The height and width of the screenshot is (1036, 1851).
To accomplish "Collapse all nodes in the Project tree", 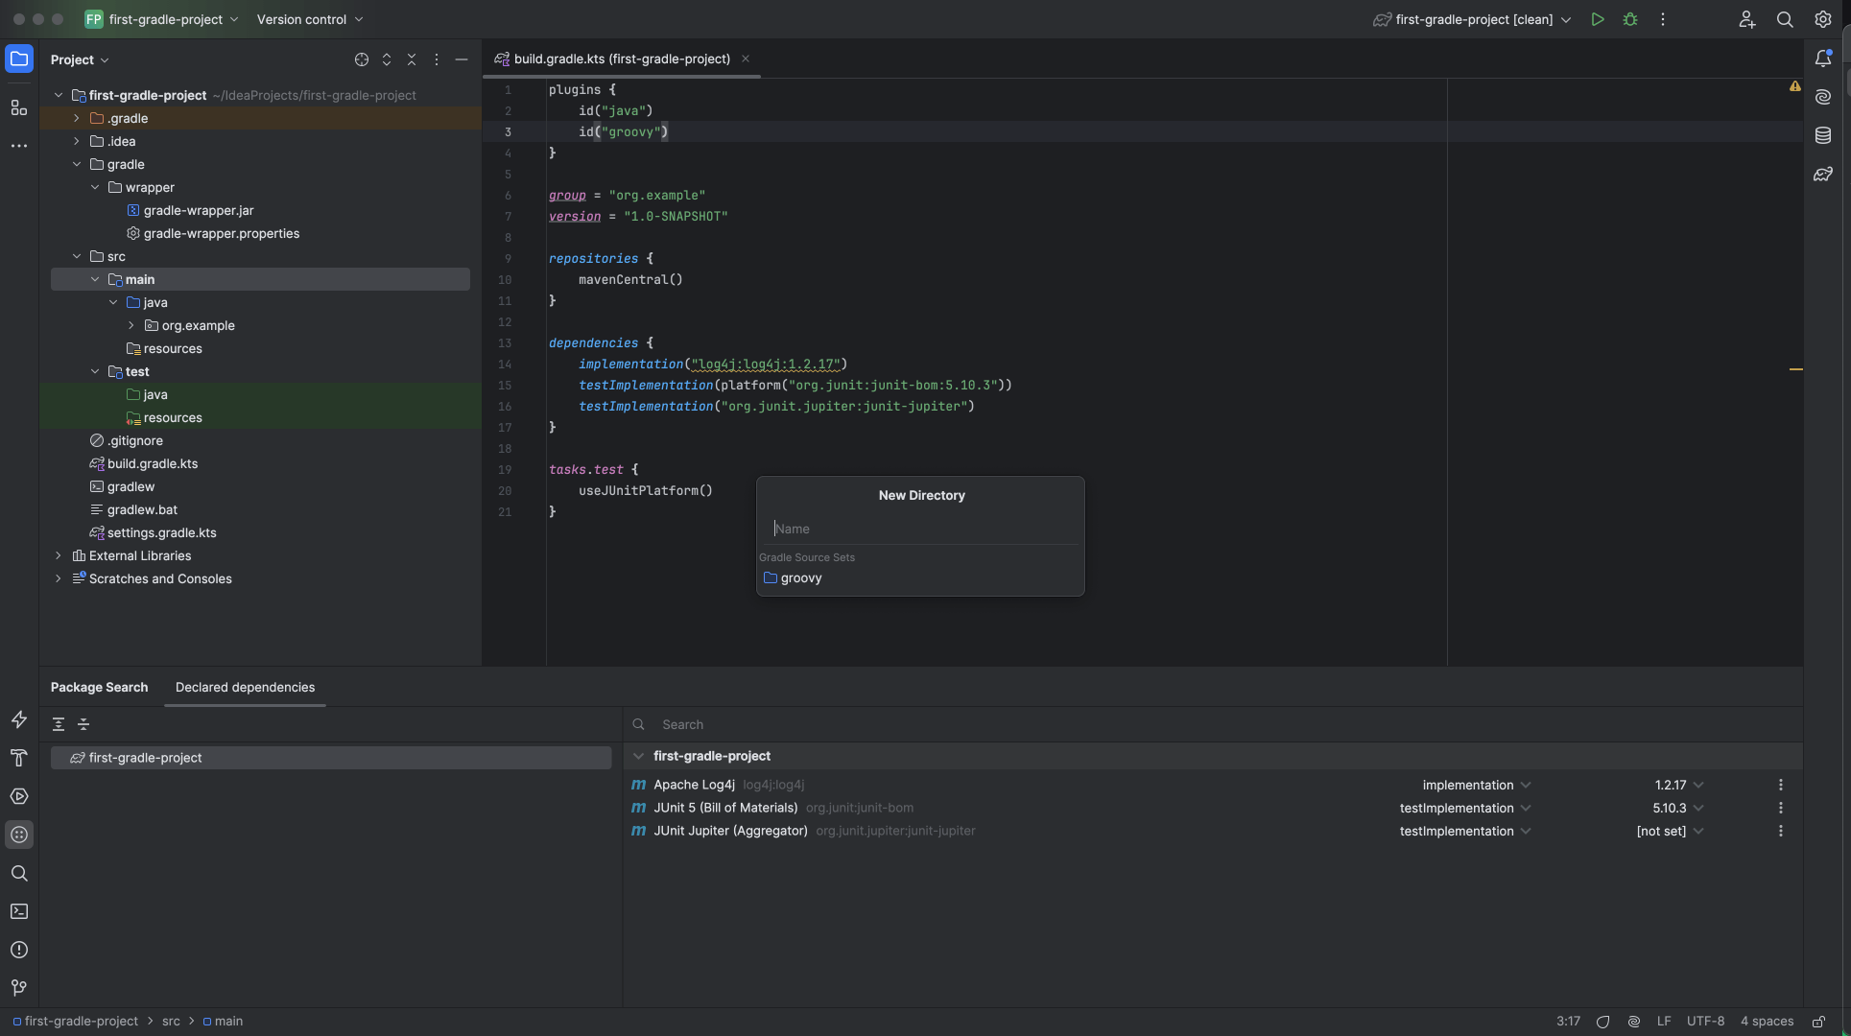I will tap(412, 59).
